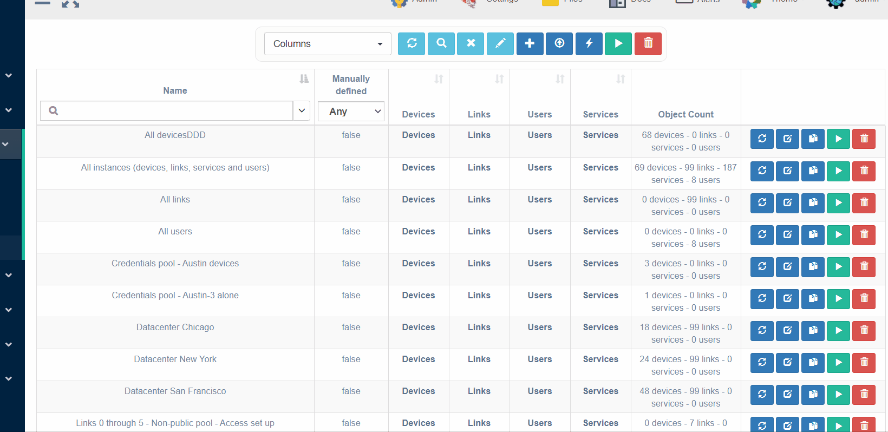Screen dimensions: 888x432
Task: Open Users for the All users pool
Action: (x=540, y=232)
